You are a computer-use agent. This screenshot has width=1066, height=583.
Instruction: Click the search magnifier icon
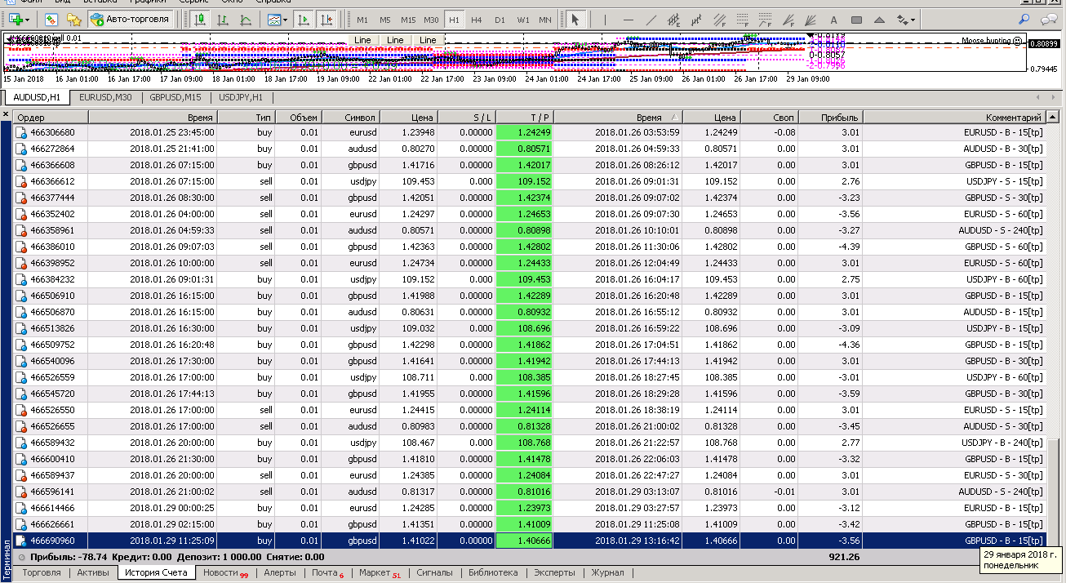pos(1025,19)
